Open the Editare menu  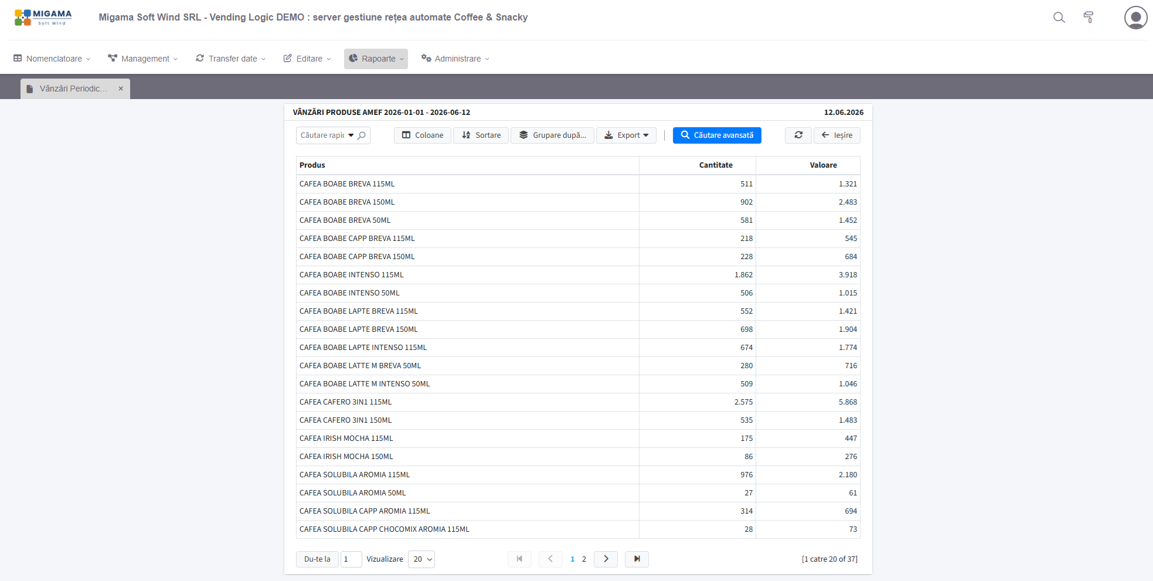pos(307,59)
